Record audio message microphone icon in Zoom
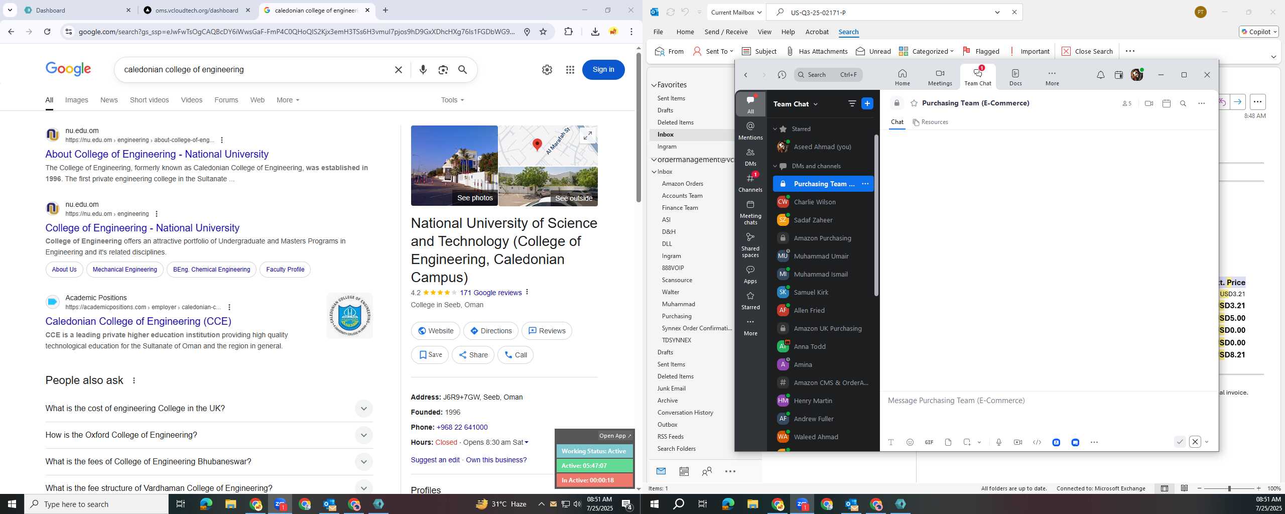This screenshot has width=1285, height=514. [x=999, y=442]
